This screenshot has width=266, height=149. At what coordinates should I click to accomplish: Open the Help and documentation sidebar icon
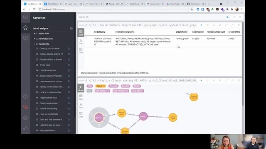point(25,96)
